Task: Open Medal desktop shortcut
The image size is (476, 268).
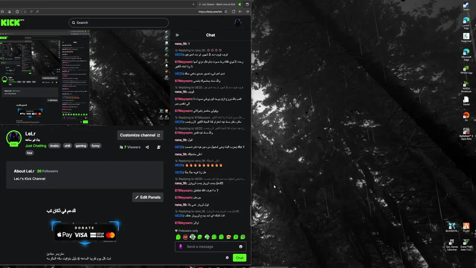Action: (466, 101)
